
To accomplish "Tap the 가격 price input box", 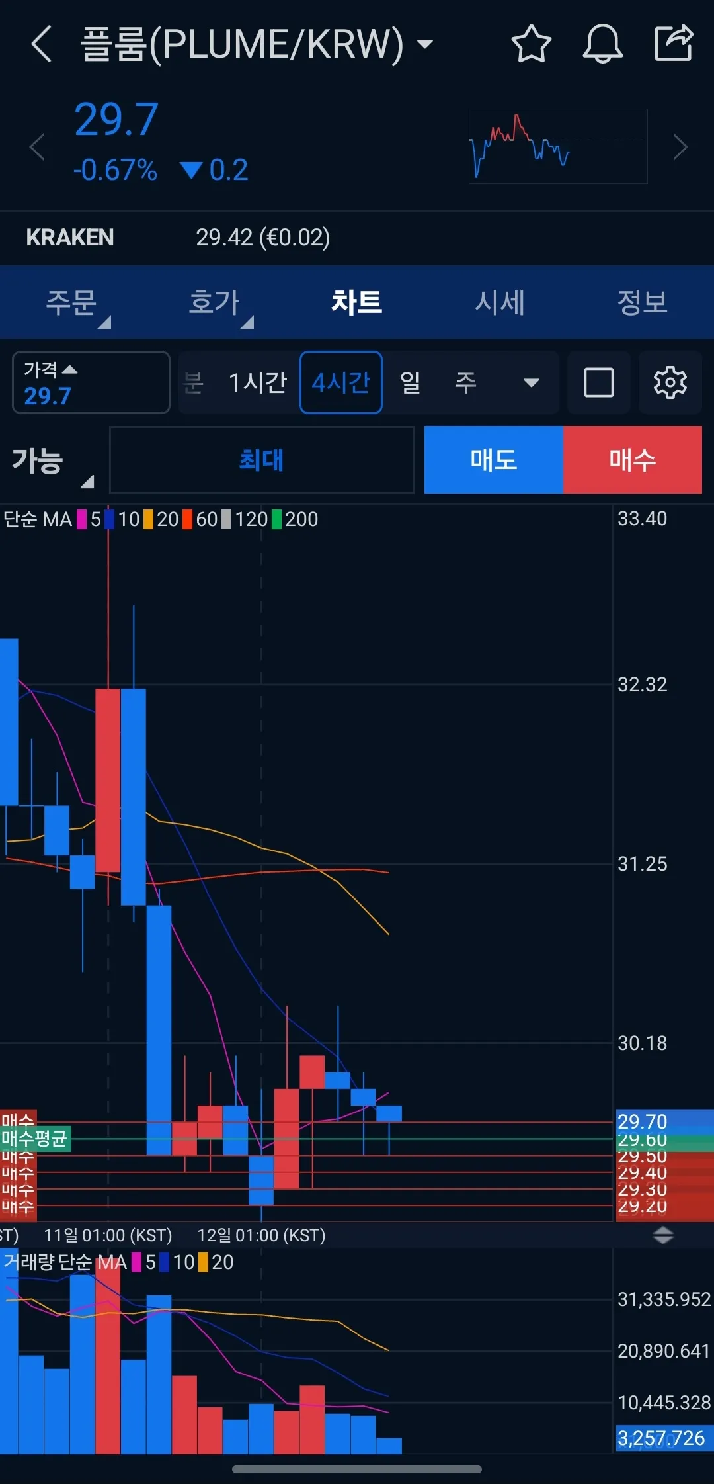I will tap(91, 382).
